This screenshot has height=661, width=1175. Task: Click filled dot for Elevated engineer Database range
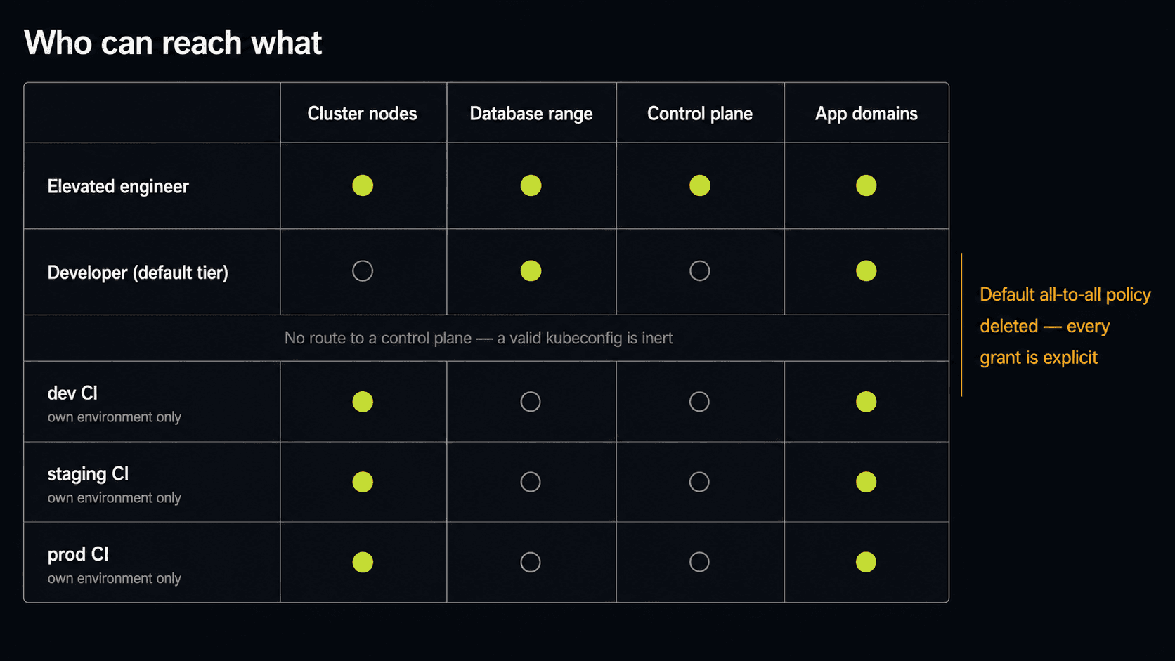531,185
